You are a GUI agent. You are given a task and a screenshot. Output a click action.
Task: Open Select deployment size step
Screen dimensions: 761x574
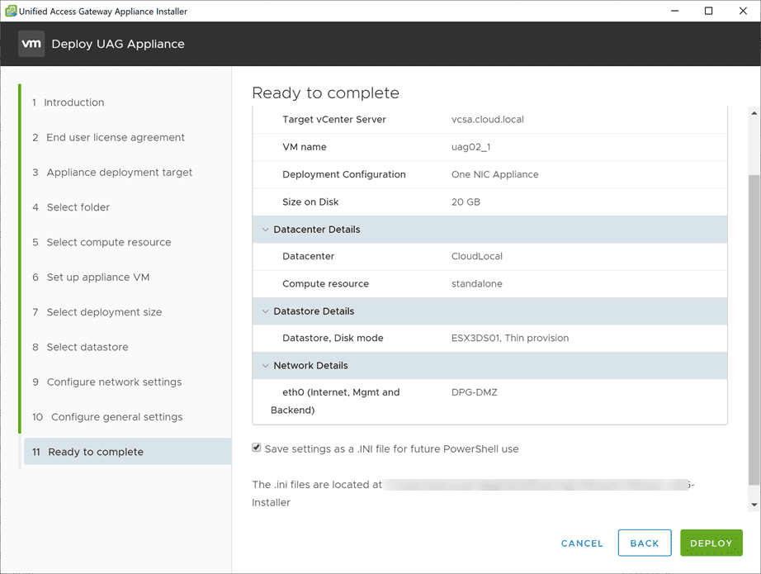[104, 312]
